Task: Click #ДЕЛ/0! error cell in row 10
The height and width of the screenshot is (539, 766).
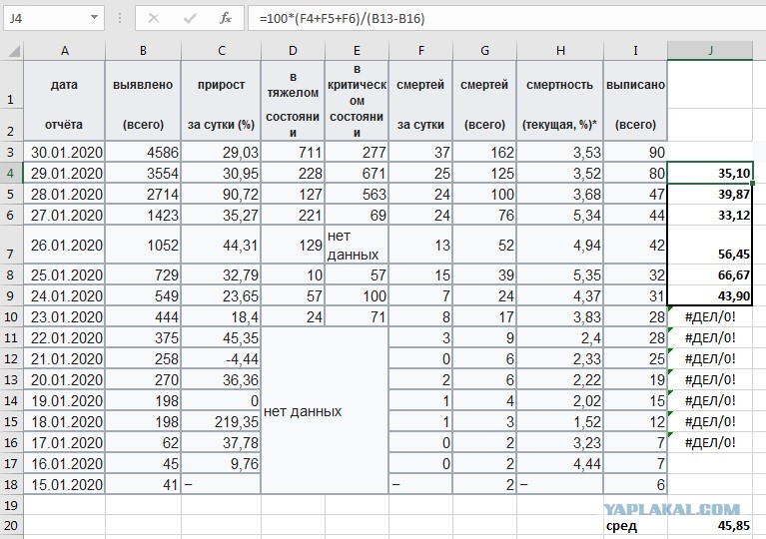Action: click(710, 316)
